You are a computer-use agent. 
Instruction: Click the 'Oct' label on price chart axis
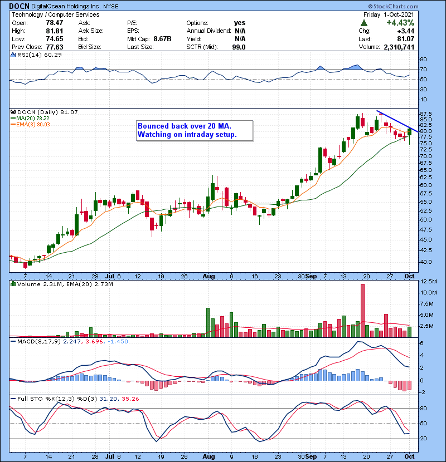pos(409,276)
